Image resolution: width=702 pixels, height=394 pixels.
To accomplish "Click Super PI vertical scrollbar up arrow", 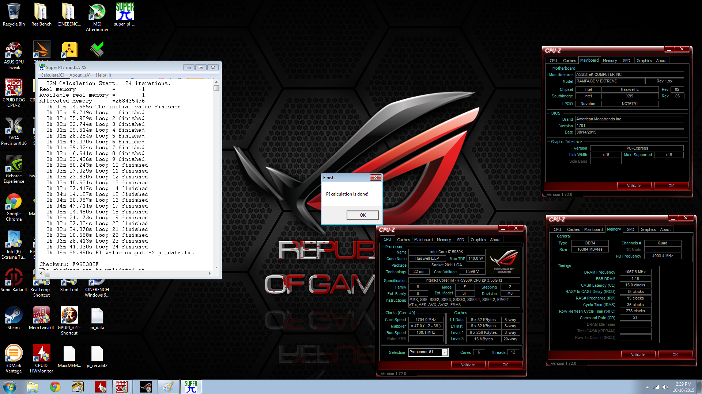I will coord(216,82).
